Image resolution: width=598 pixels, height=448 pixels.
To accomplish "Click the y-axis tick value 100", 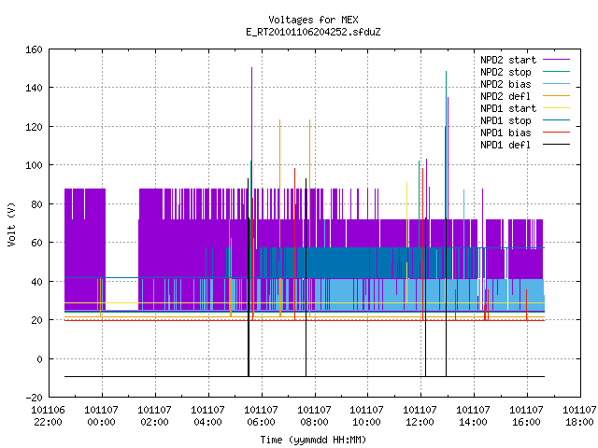I will pyautogui.click(x=34, y=165).
